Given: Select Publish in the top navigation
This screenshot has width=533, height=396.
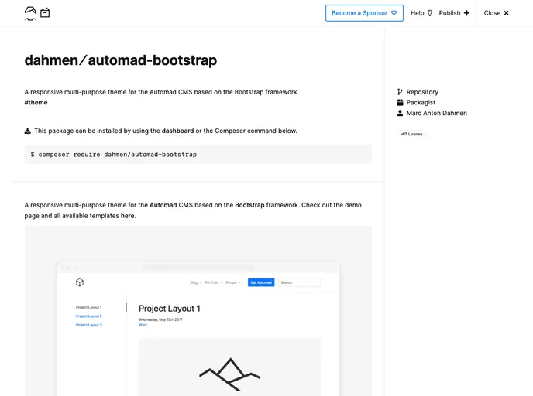Looking at the screenshot, I should coord(449,13).
